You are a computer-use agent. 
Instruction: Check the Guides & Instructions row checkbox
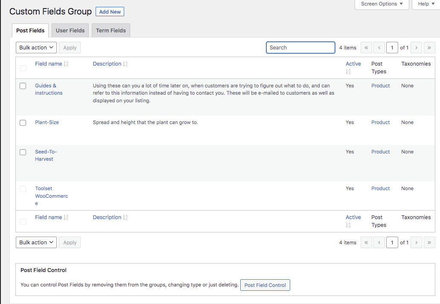[x=23, y=86]
